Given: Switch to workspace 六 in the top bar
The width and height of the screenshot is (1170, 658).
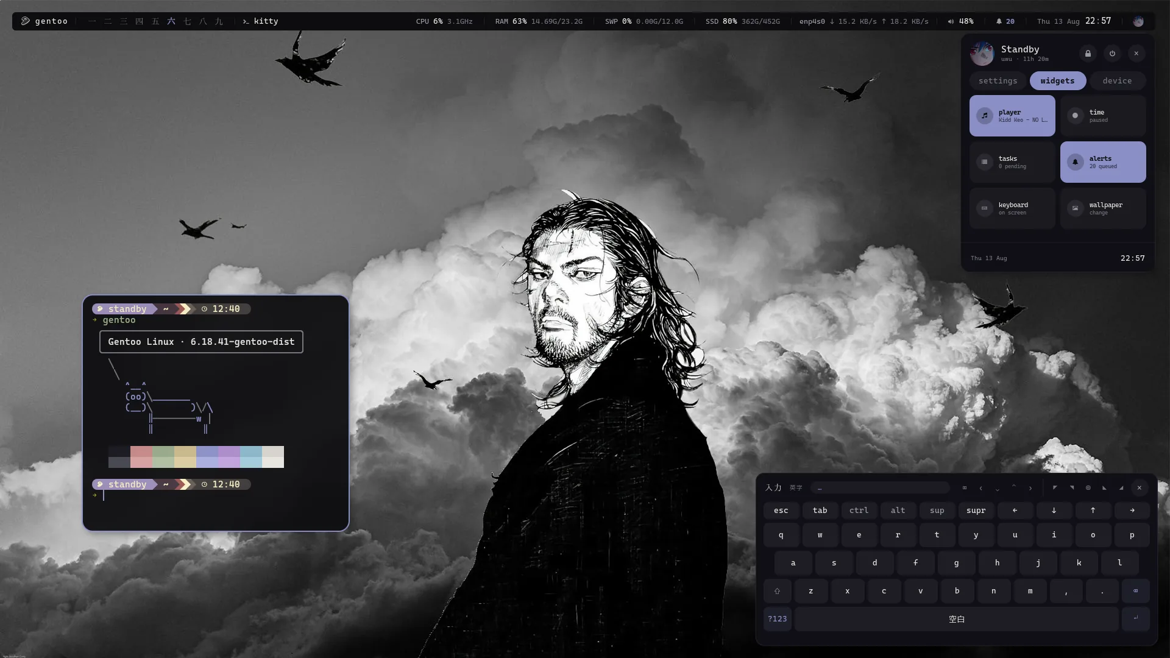Looking at the screenshot, I should (171, 21).
